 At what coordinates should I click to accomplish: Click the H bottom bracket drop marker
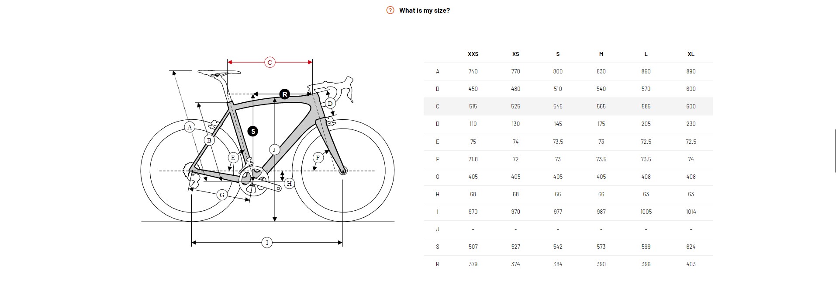[x=289, y=184]
